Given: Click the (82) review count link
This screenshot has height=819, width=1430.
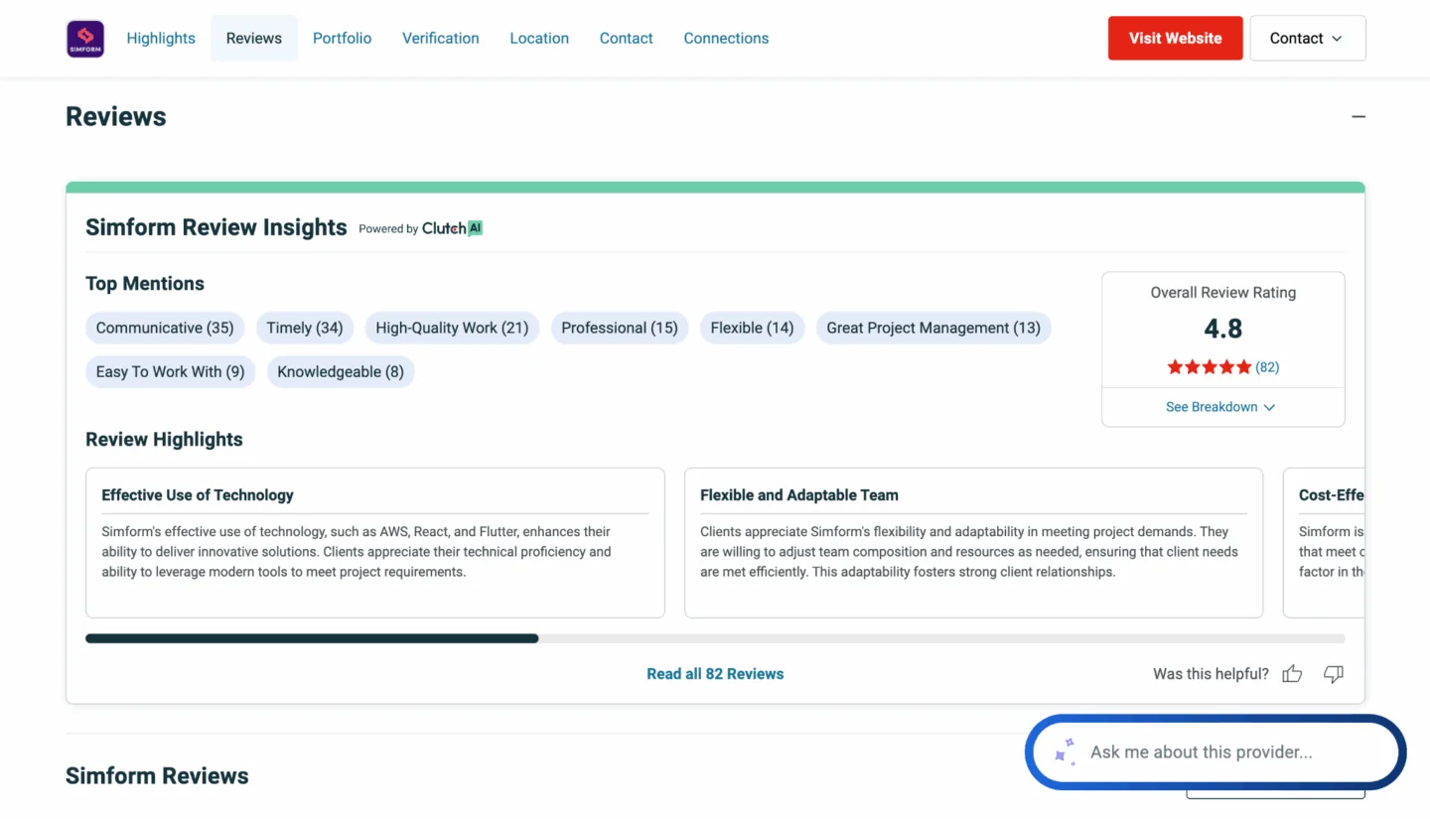Looking at the screenshot, I should point(1267,367).
